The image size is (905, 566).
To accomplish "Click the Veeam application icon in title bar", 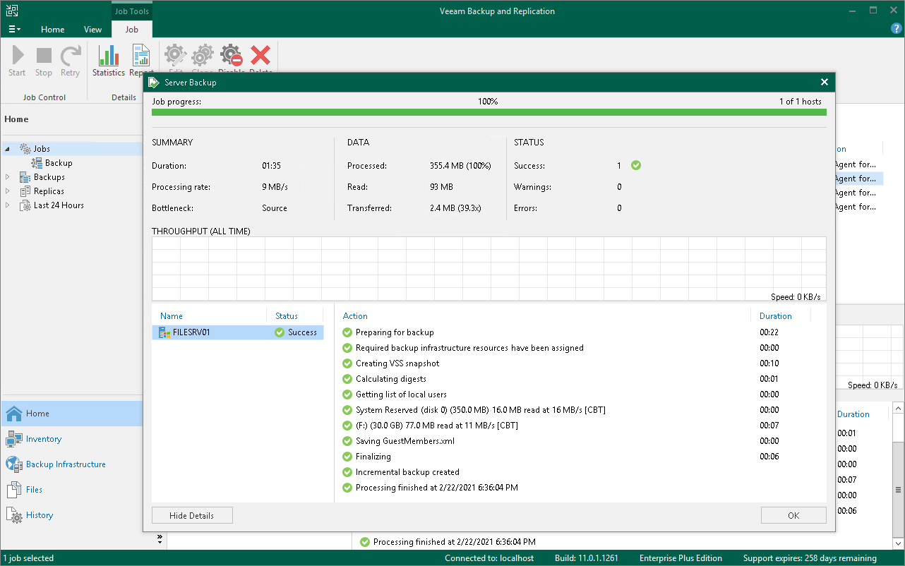I will [x=11, y=11].
